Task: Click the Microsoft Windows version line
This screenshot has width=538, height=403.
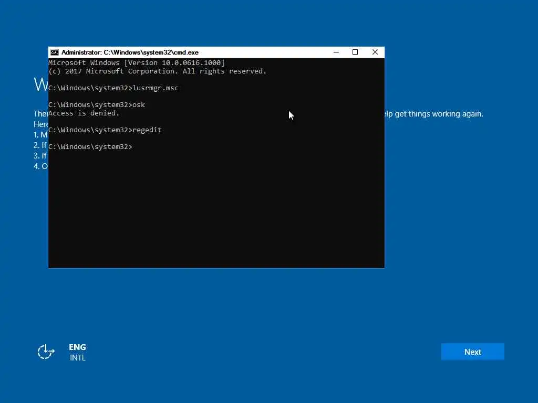Action: tap(137, 63)
